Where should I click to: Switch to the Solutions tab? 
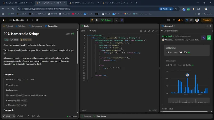(x=21, y=26)
